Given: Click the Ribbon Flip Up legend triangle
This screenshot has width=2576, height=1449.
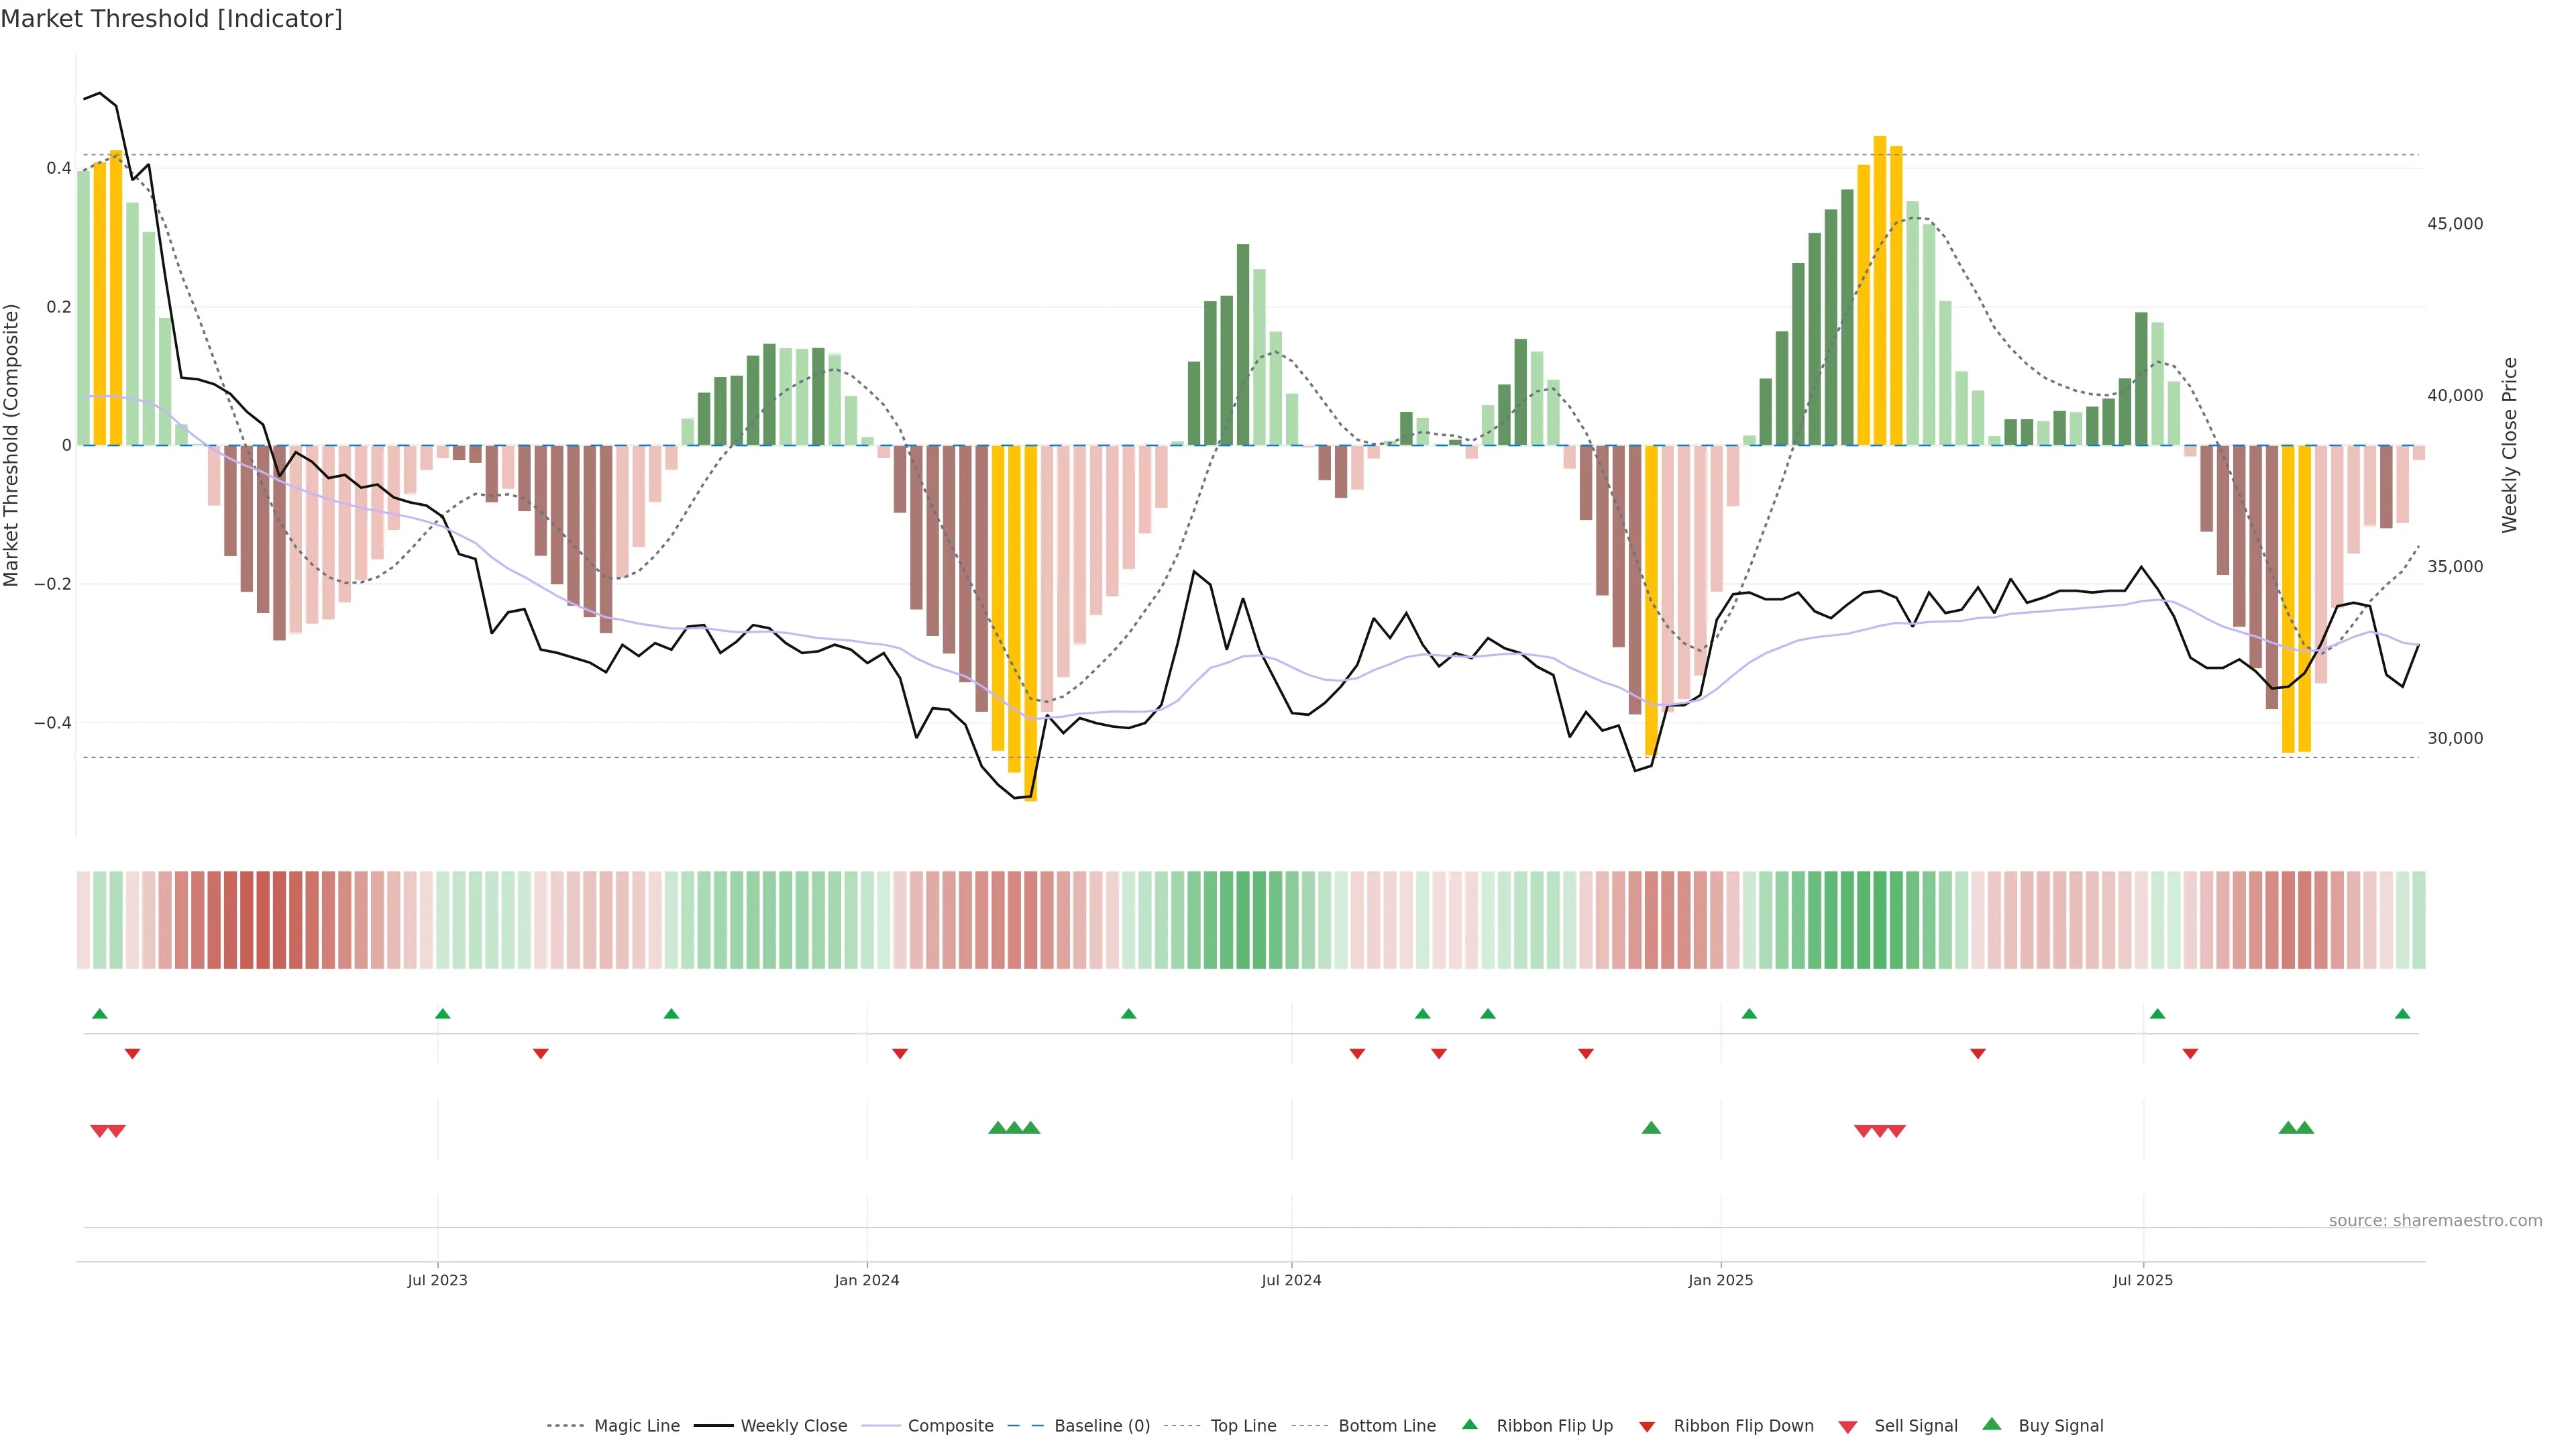Looking at the screenshot, I should pyautogui.click(x=1469, y=1424).
